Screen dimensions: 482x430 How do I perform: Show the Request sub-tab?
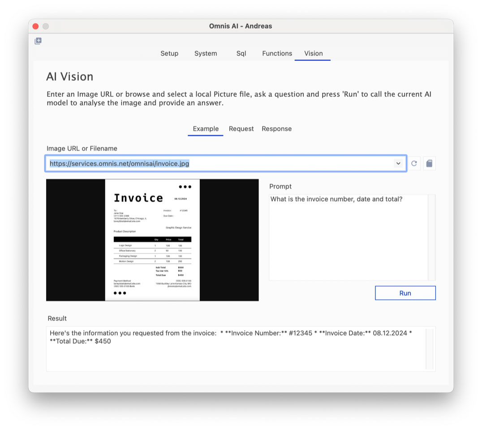click(241, 129)
